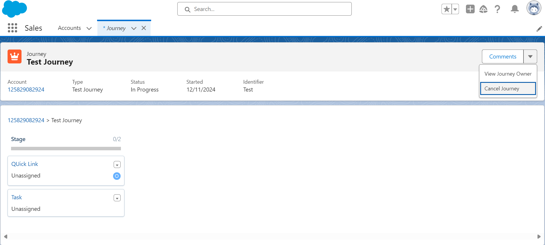545x245 pixels.
Task: Click the Comments button
Action: [x=503, y=56]
